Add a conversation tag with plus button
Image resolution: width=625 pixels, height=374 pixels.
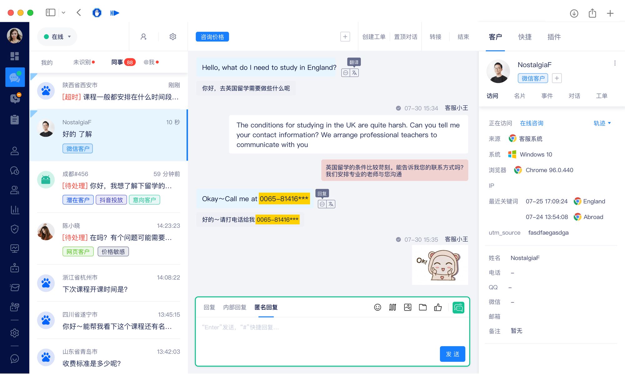pyautogui.click(x=345, y=37)
